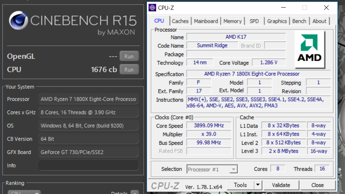Screen dimensions: 345x194
Task: Click the empty Package field
Action: tap(236, 54)
